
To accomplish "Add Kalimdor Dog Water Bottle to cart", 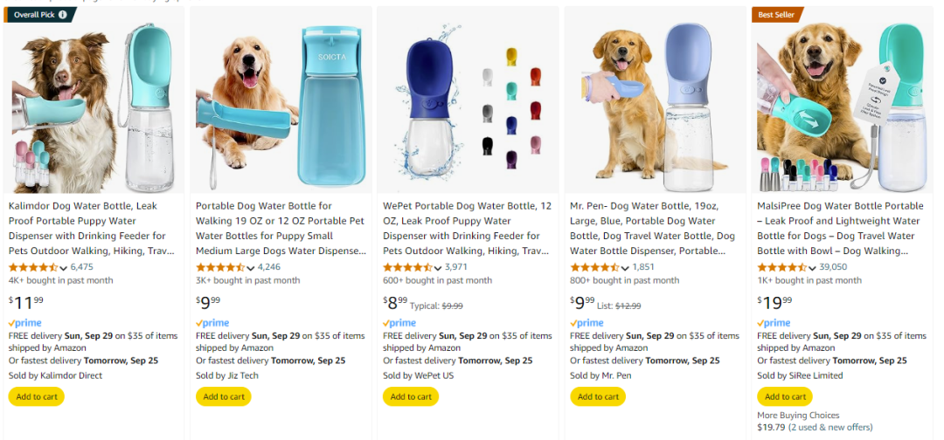I will click(36, 396).
